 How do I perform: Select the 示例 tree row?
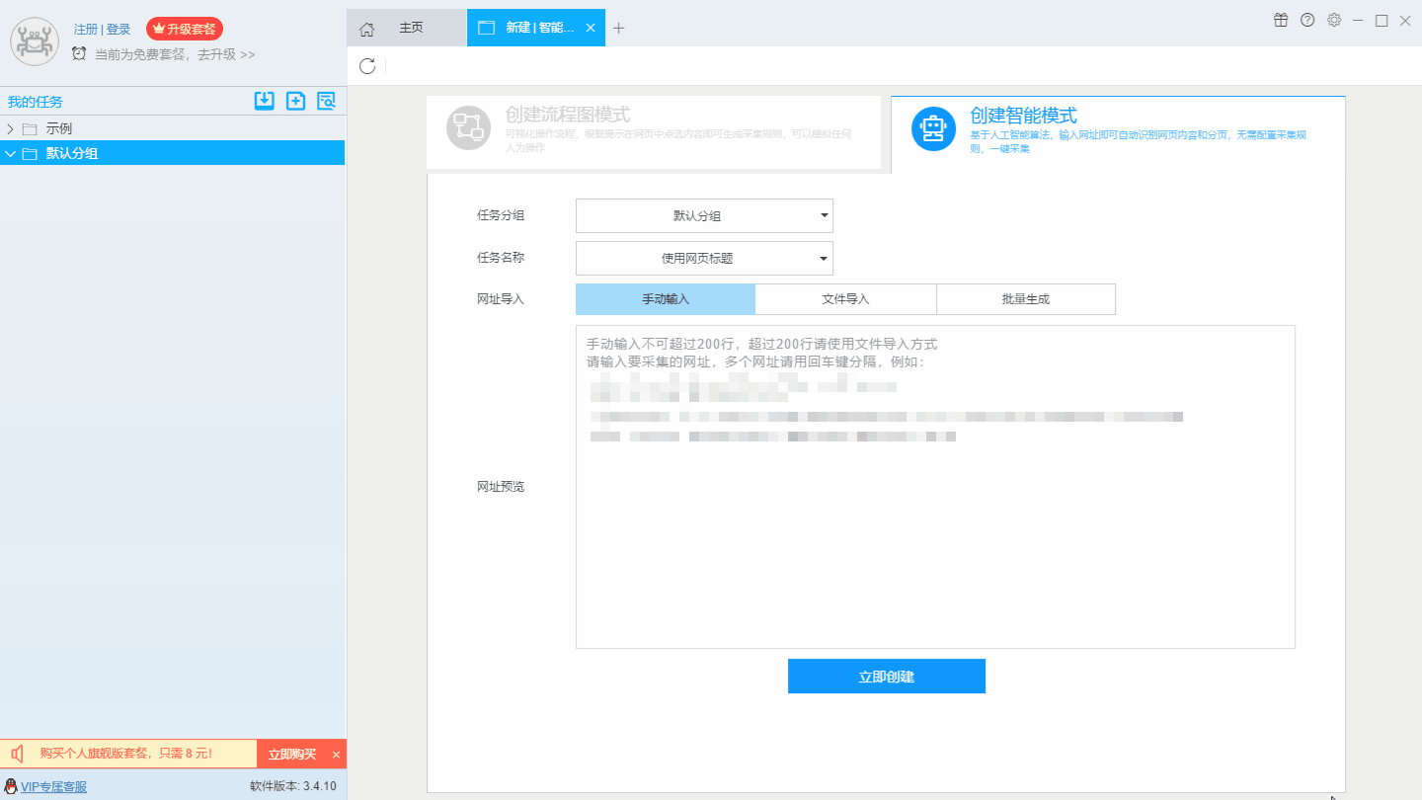pos(173,128)
